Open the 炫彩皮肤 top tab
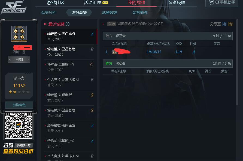 [x=177, y=3]
